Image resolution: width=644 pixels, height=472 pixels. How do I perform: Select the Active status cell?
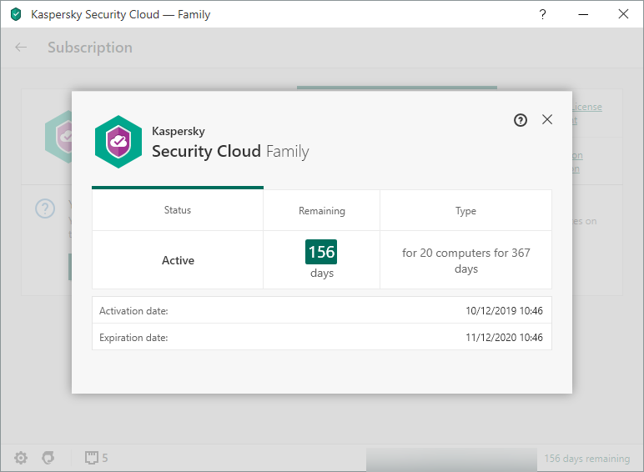coord(178,260)
